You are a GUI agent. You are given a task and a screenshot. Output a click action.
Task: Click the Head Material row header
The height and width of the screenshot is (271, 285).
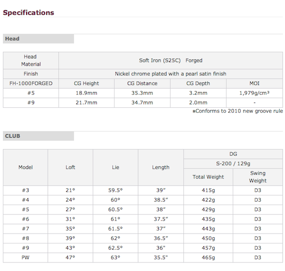point(31,60)
